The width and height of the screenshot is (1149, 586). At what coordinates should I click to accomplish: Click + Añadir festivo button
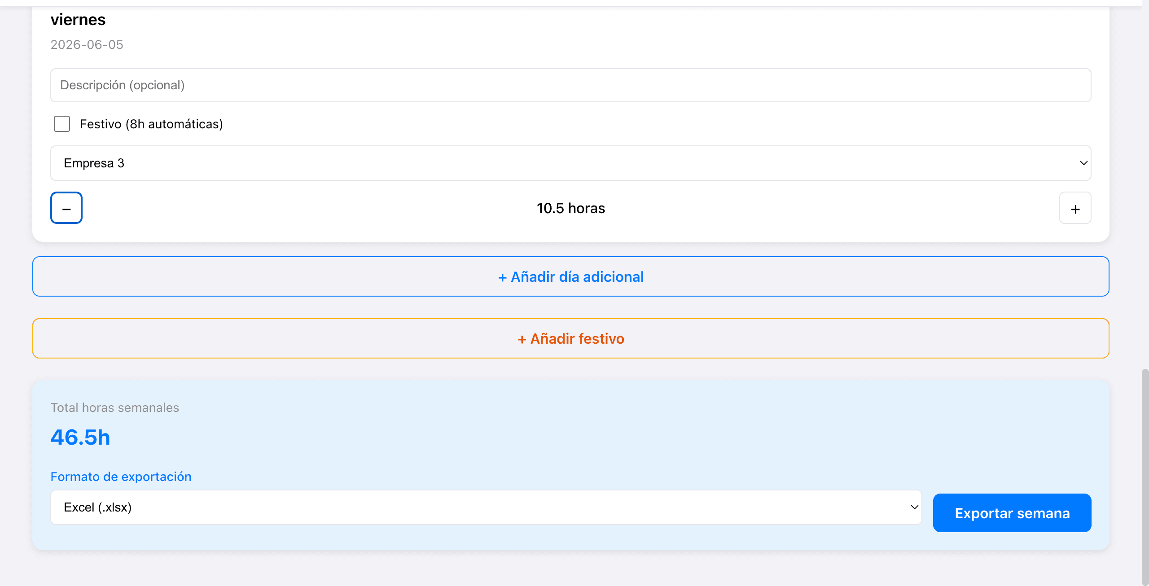coord(571,338)
